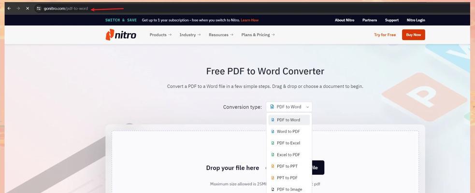The height and width of the screenshot is (193, 475).
Task: Click the gonitro.com address bar URL
Action: [66, 9]
